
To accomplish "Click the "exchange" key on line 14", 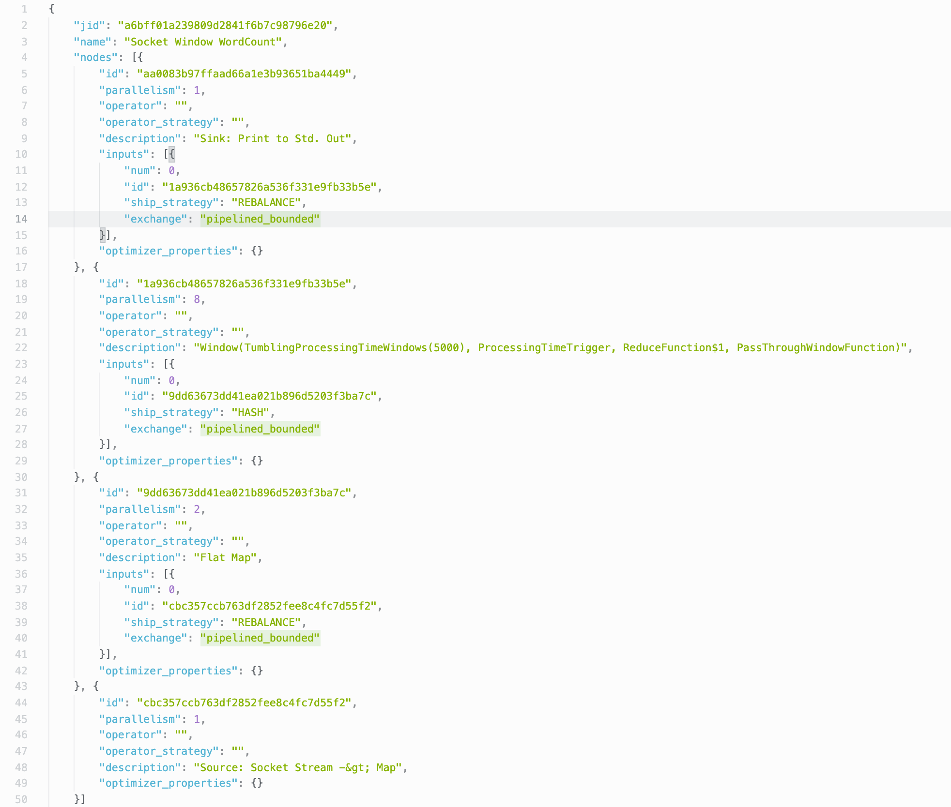I will (x=155, y=219).
